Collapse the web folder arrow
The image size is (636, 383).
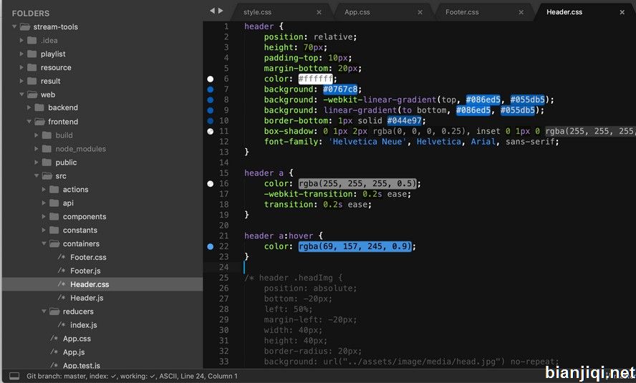coord(21,94)
